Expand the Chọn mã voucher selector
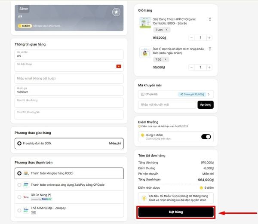Image resolution: width=258 pixels, height=224 pixels. pyautogui.click(x=175, y=94)
